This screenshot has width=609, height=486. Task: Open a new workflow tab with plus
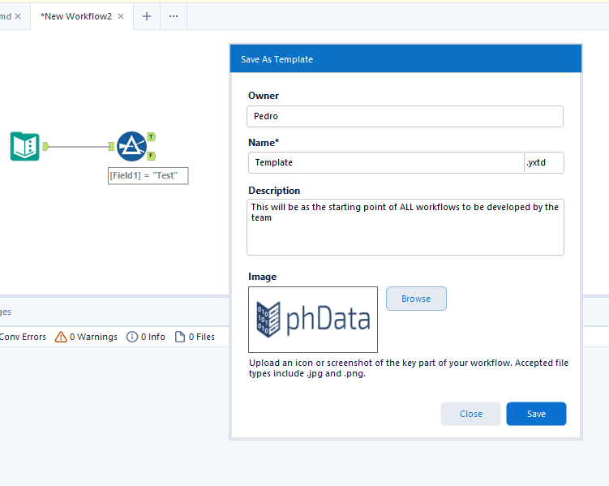(147, 16)
